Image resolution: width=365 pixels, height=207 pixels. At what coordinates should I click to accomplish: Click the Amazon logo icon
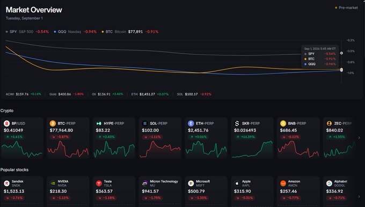click(283, 183)
